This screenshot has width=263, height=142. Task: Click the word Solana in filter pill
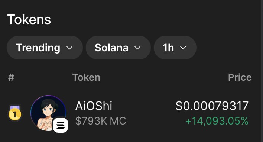[x=111, y=48]
